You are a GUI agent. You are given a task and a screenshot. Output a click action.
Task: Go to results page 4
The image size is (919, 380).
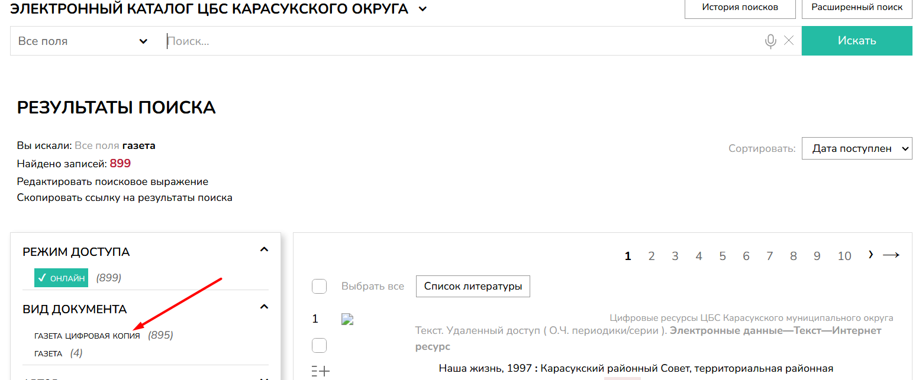pos(699,256)
